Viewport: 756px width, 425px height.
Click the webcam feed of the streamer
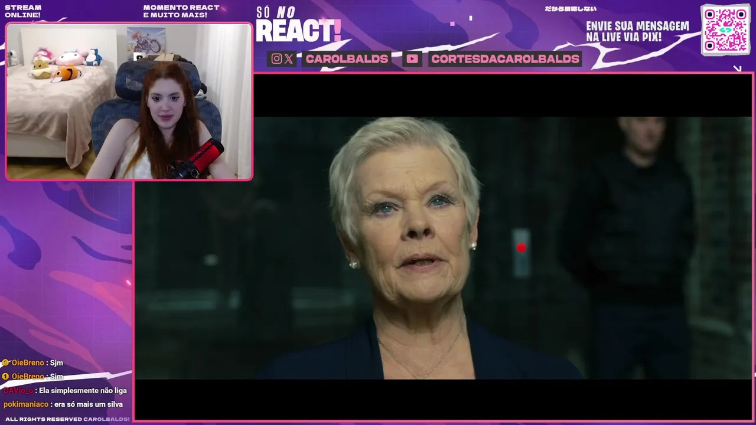click(129, 102)
